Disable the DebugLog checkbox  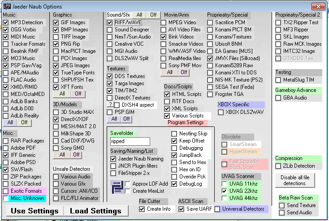(x=174, y=184)
